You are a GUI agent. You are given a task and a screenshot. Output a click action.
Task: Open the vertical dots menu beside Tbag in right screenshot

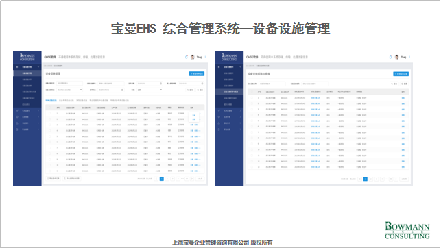coord(409,57)
